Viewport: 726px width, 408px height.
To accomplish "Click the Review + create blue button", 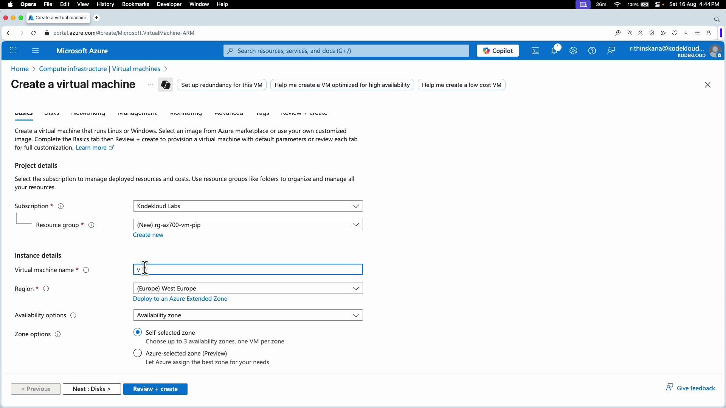I will point(155,389).
